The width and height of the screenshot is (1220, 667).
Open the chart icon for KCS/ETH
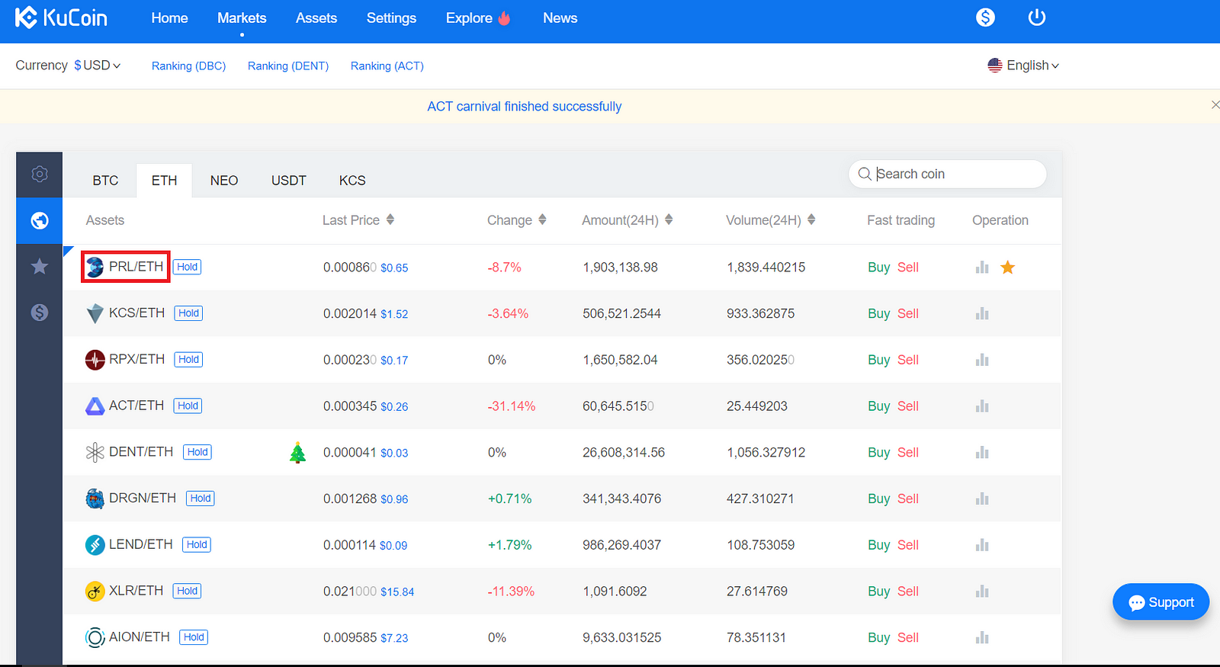tap(982, 313)
